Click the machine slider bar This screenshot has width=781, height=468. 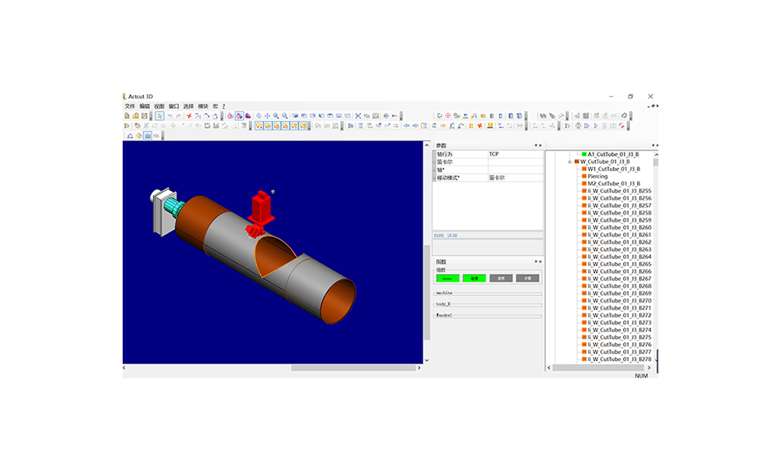(x=487, y=293)
